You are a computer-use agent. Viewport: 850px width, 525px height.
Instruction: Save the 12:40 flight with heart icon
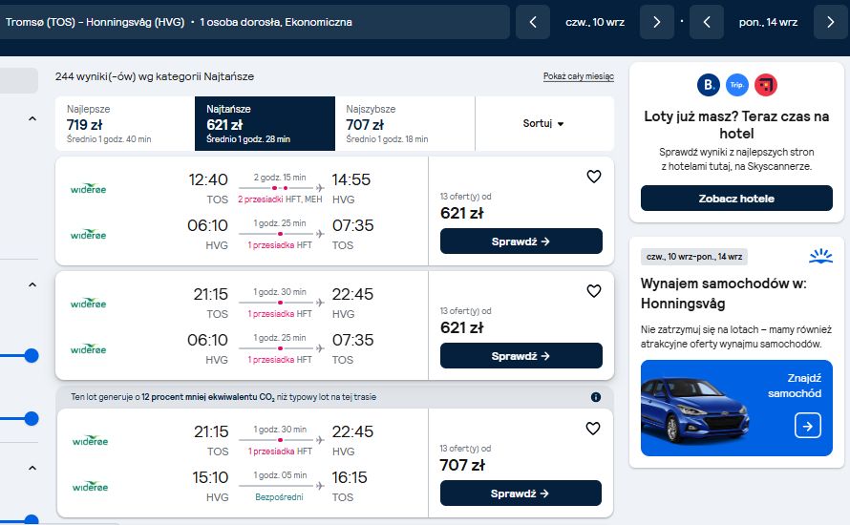tap(594, 177)
